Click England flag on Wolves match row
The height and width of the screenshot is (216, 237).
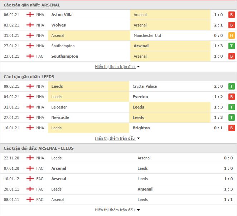pos(30,25)
